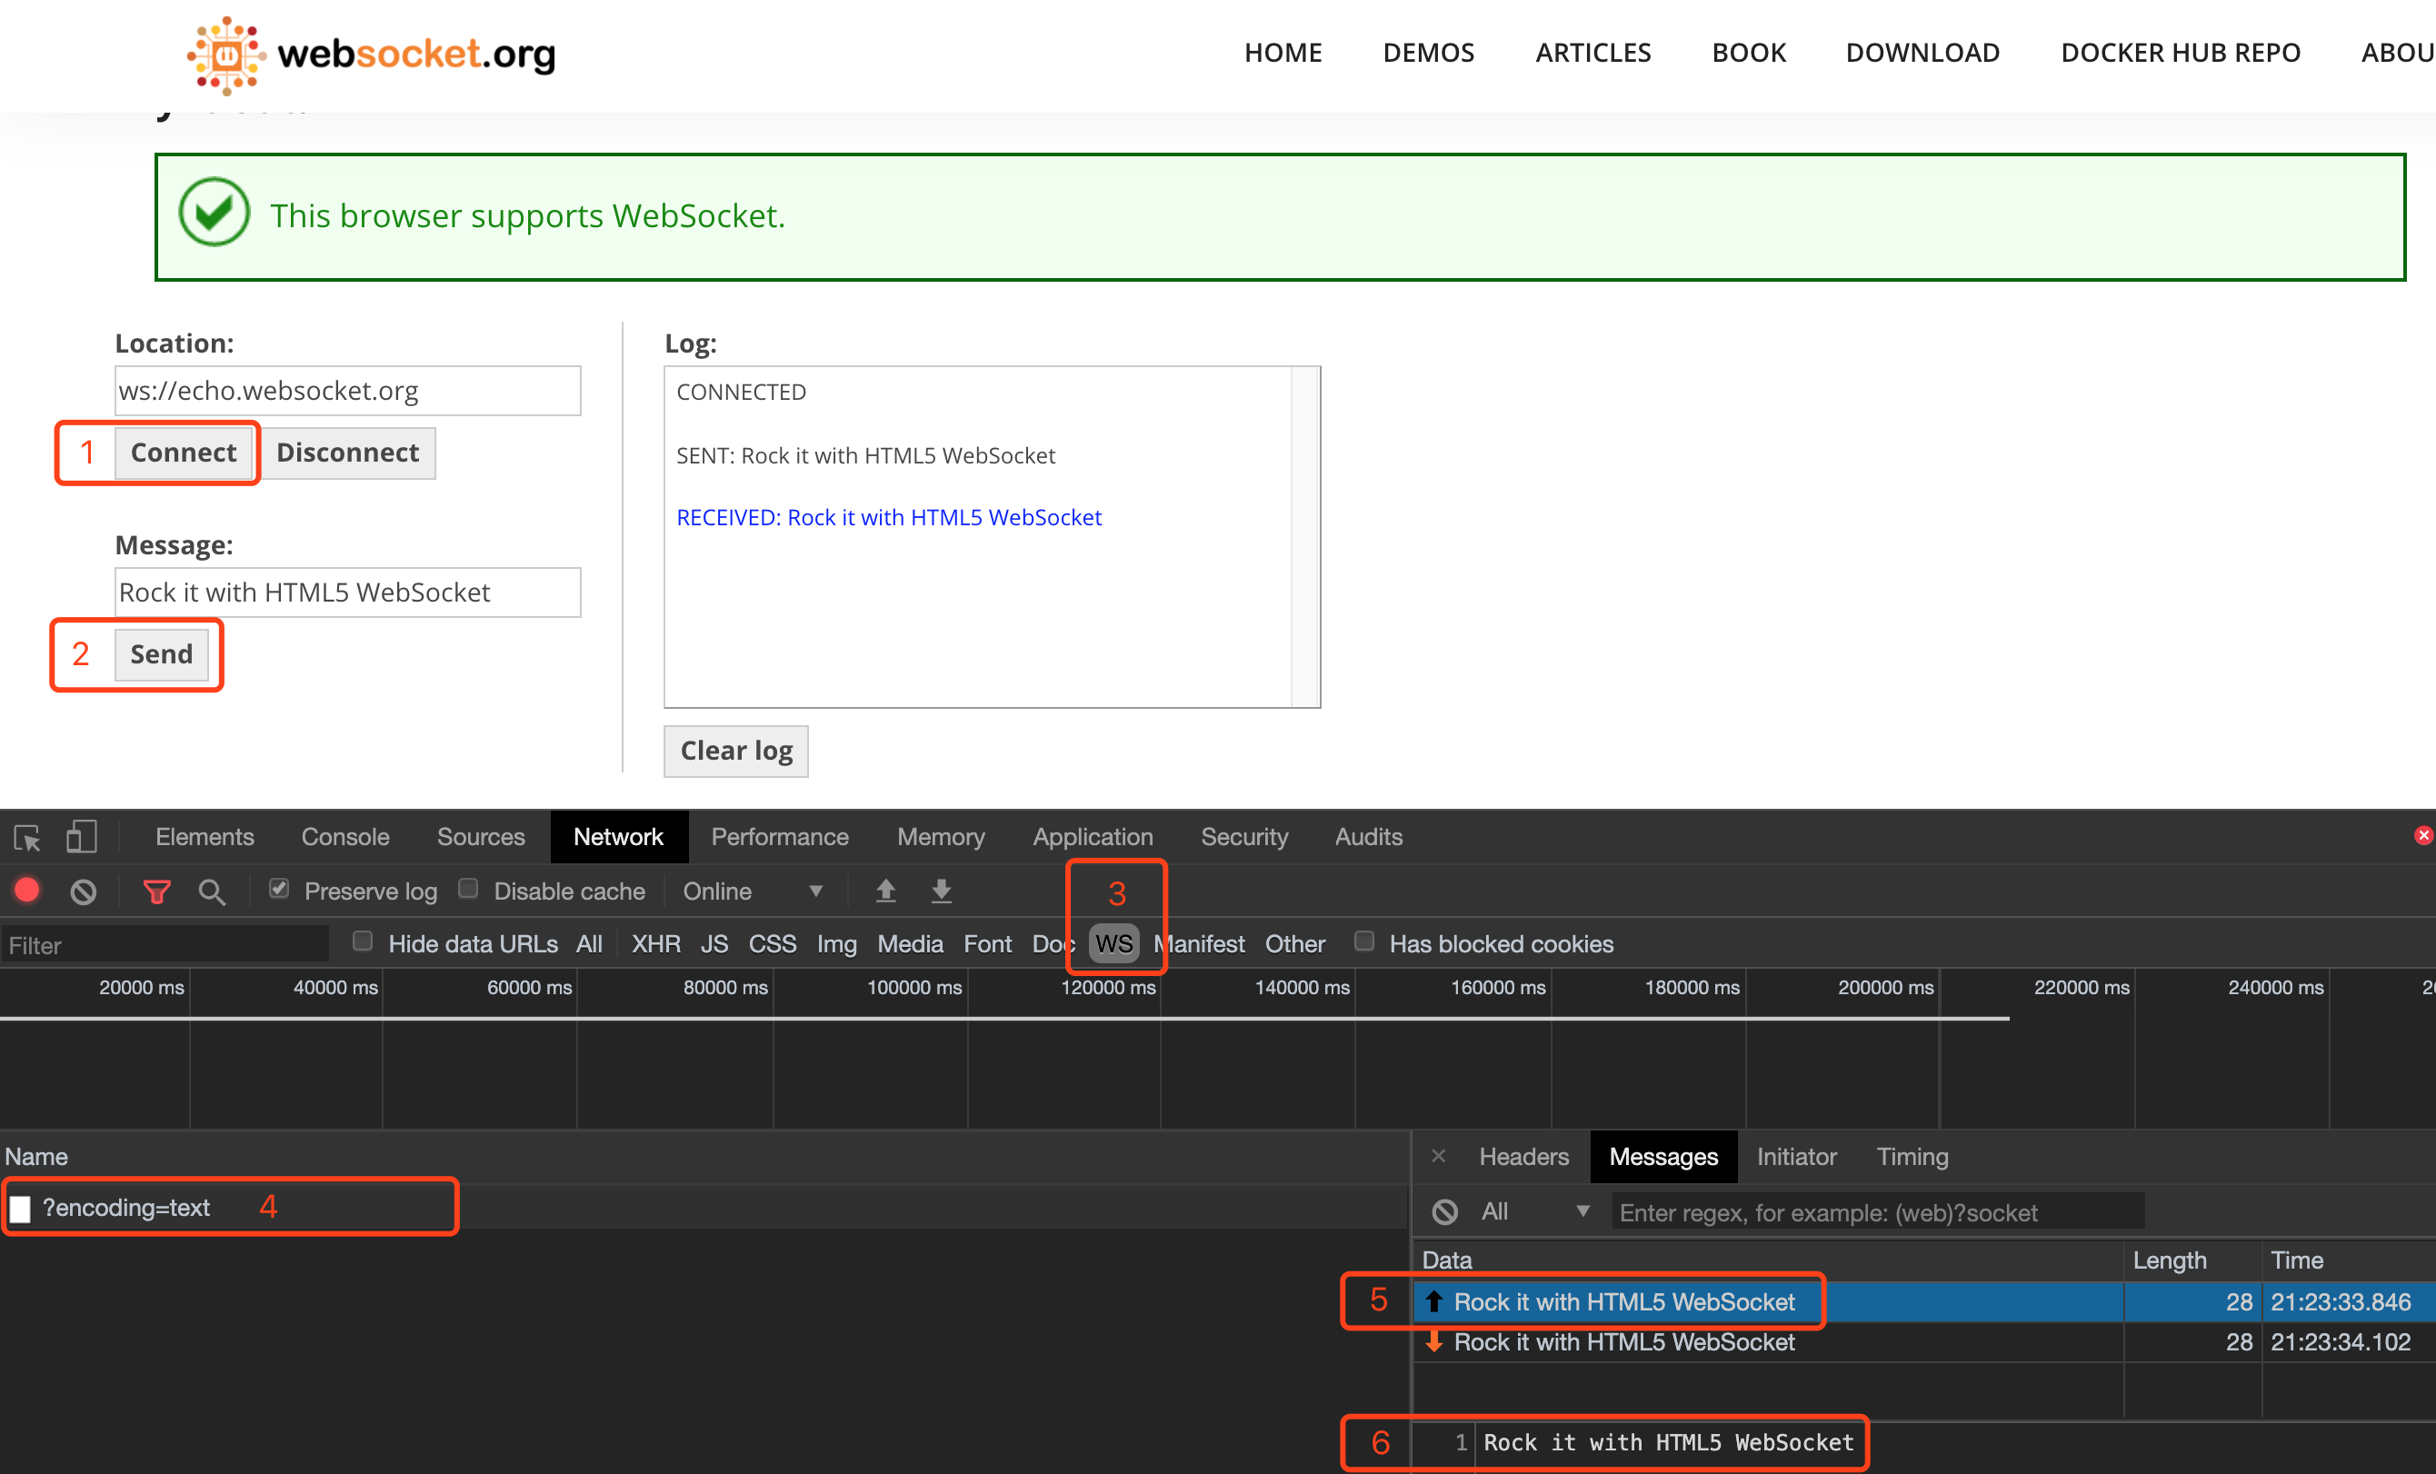Image resolution: width=2436 pixels, height=1474 pixels.
Task: Toggle the device toolbar icon
Action: [x=81, y=837]
